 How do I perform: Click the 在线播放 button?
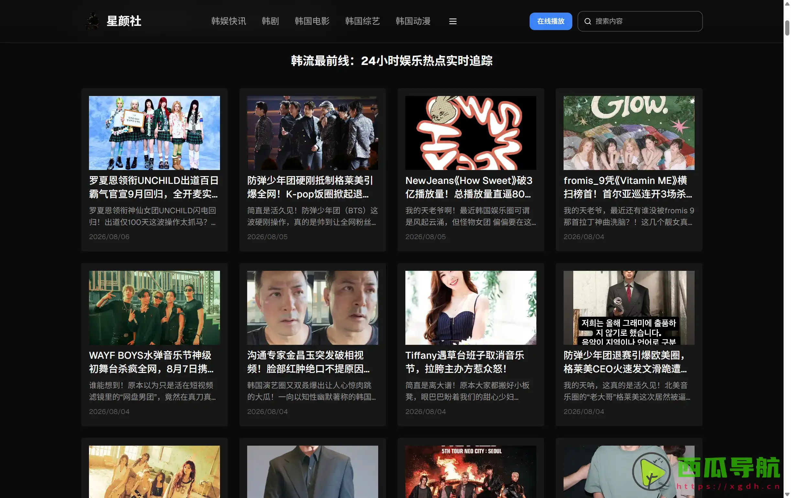pos(551,21)
